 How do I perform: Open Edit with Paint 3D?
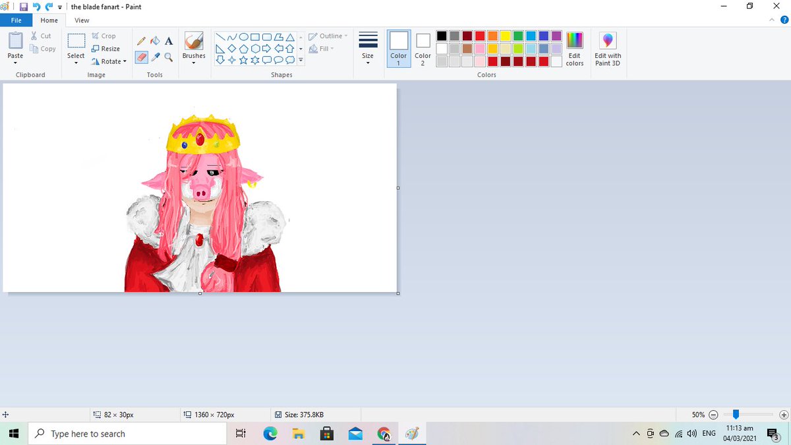coord(608,49)
